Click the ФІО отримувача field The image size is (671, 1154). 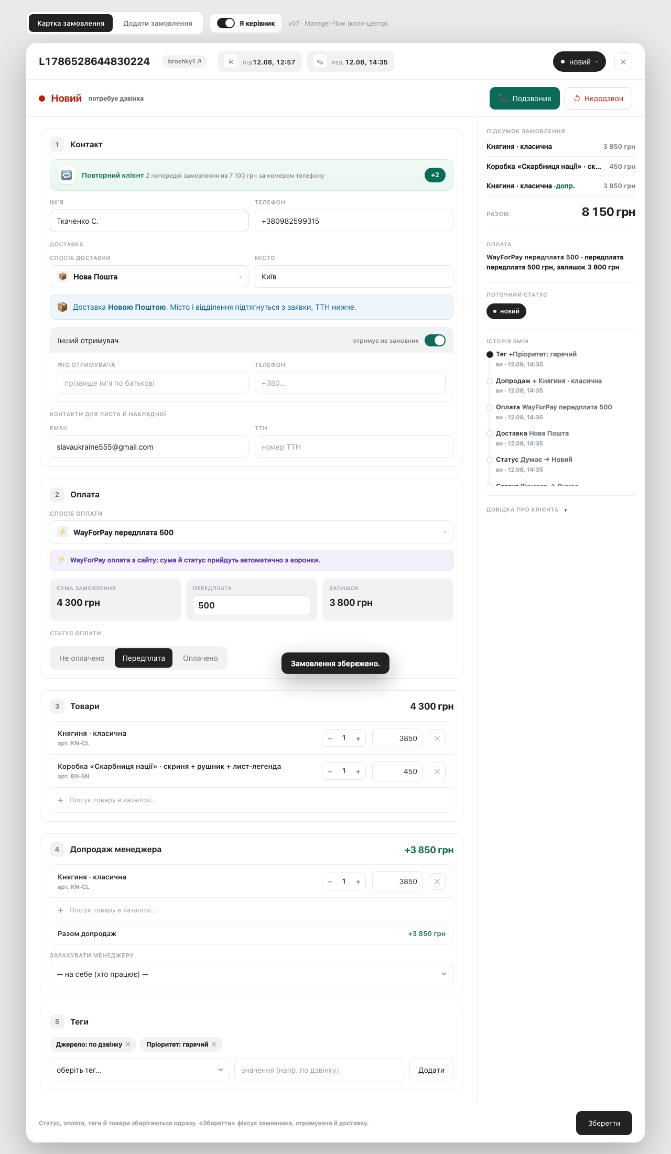tap(153, 383)
